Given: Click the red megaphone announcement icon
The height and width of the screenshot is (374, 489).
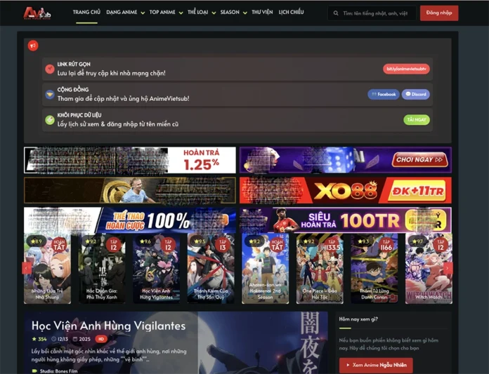Looking at the screenshot, I should click(x=33, y=46).
